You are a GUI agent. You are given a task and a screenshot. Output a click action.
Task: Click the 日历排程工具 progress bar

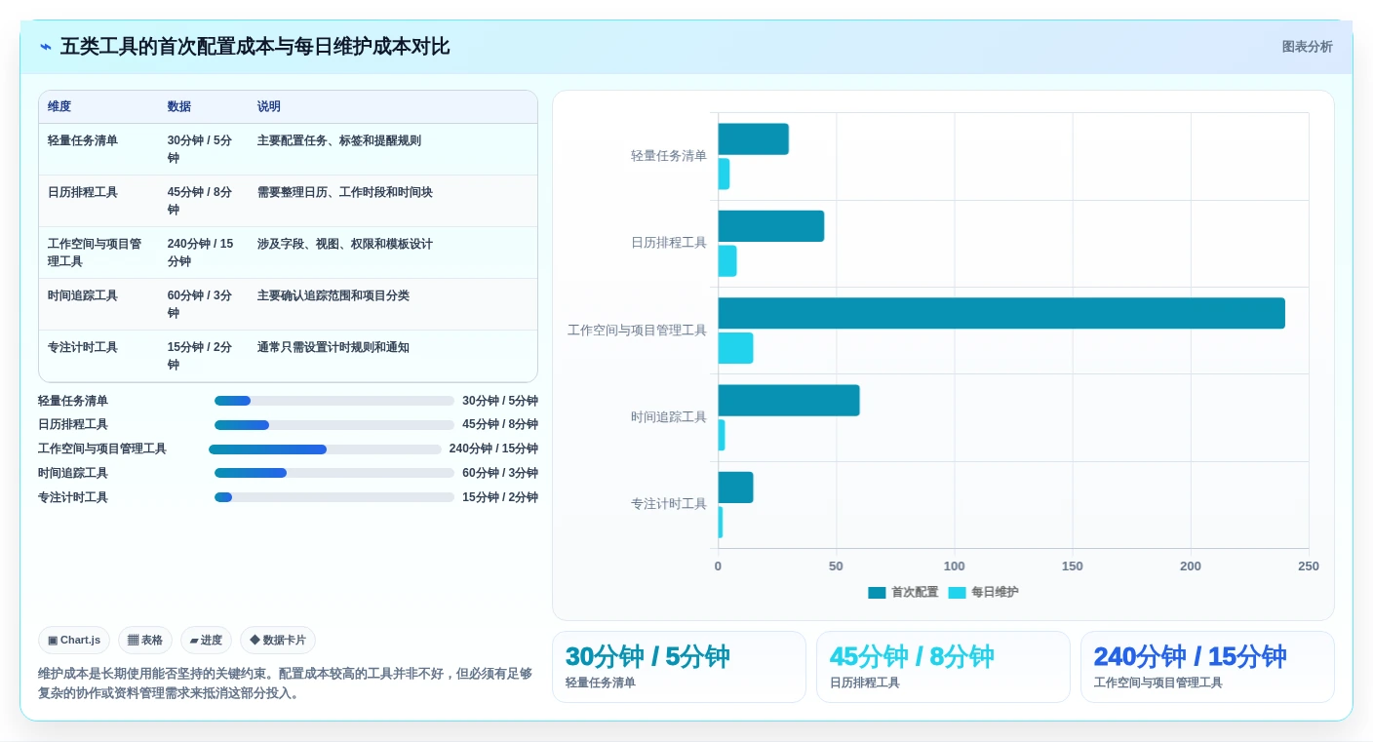(334, 425)
